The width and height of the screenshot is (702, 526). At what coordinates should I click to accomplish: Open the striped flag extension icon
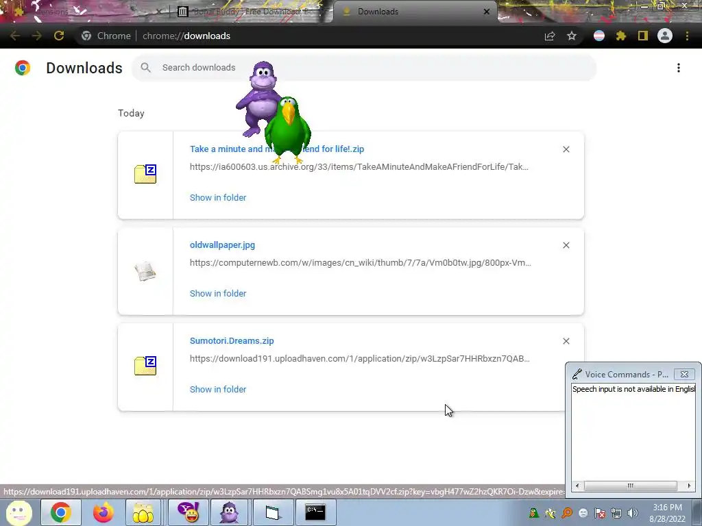(x=599, y=36)
